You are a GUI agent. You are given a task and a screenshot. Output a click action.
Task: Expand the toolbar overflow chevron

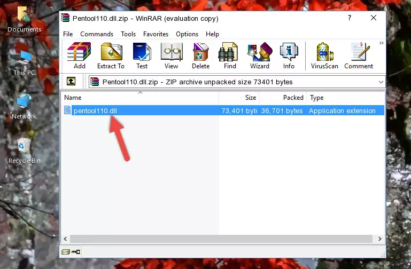tap(382, 43)
